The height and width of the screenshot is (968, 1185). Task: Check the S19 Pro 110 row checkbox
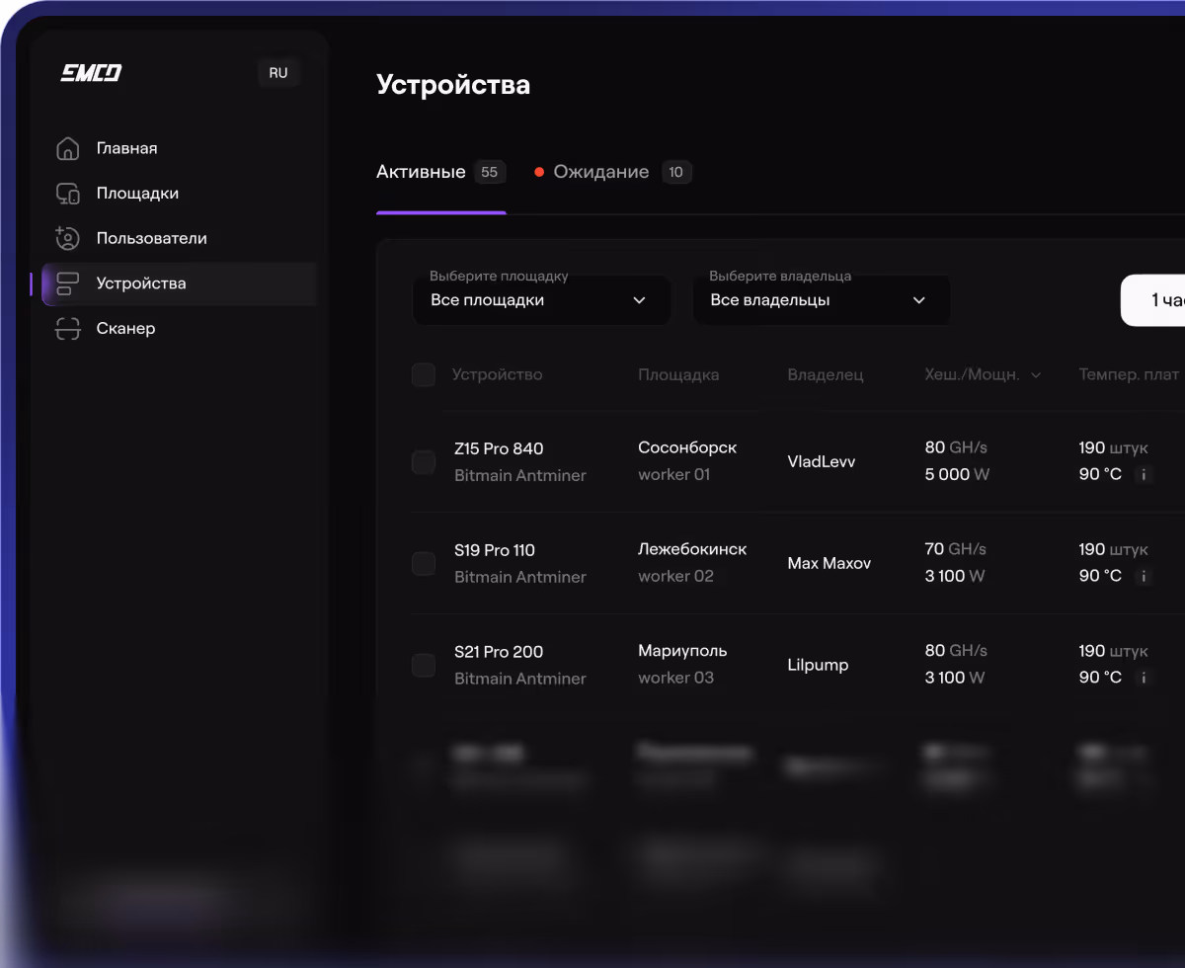[424, 563]
